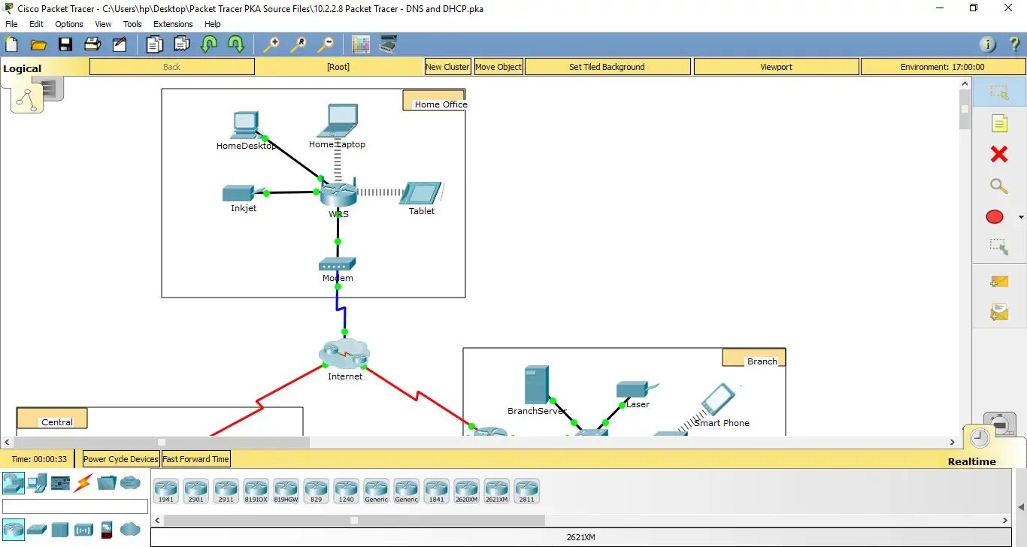Viewport: 1027px width, 547px height.
Task: Paste with the toolbar Paste icon
Action: (x=181, y=44)
